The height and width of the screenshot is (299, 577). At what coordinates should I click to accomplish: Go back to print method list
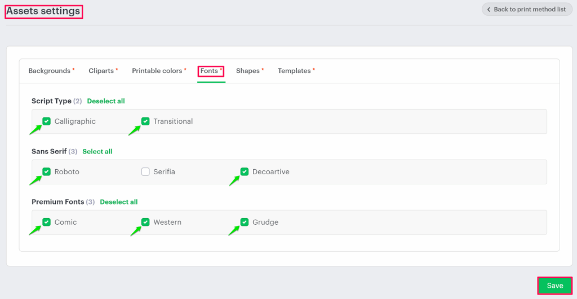pyautogui.click(x=526, y=10)
